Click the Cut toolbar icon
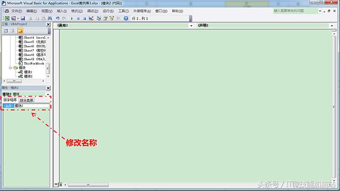Image resolution: width=340 pixels, height=191 pixels. point(31,19)
